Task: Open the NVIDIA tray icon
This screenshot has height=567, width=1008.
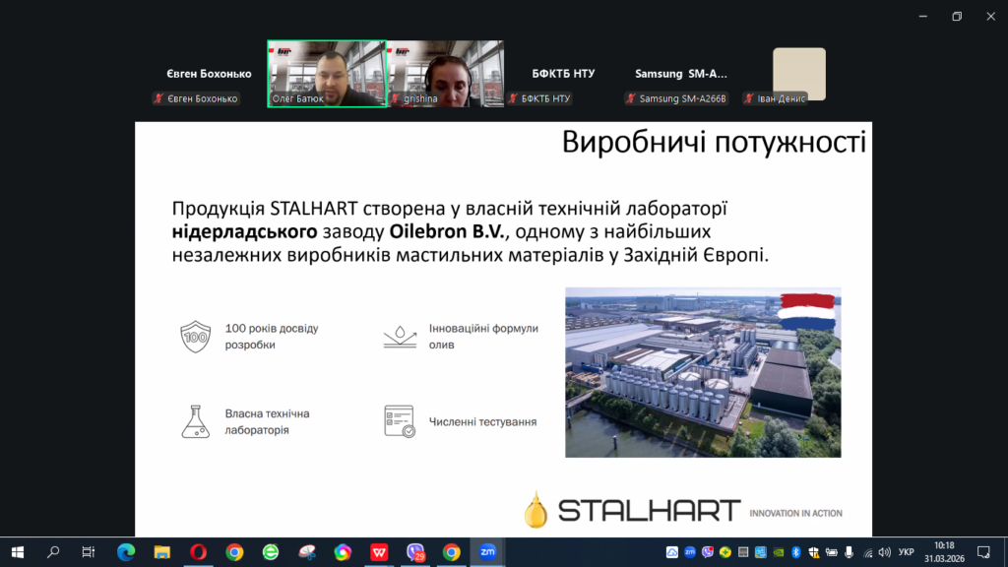Action: pyautogui.click(x=779, y=552)
